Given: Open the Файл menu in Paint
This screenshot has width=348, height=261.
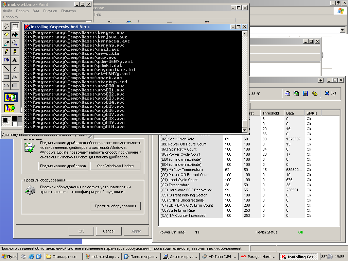Looking at the screenshot, I should [x=7, y=11].
